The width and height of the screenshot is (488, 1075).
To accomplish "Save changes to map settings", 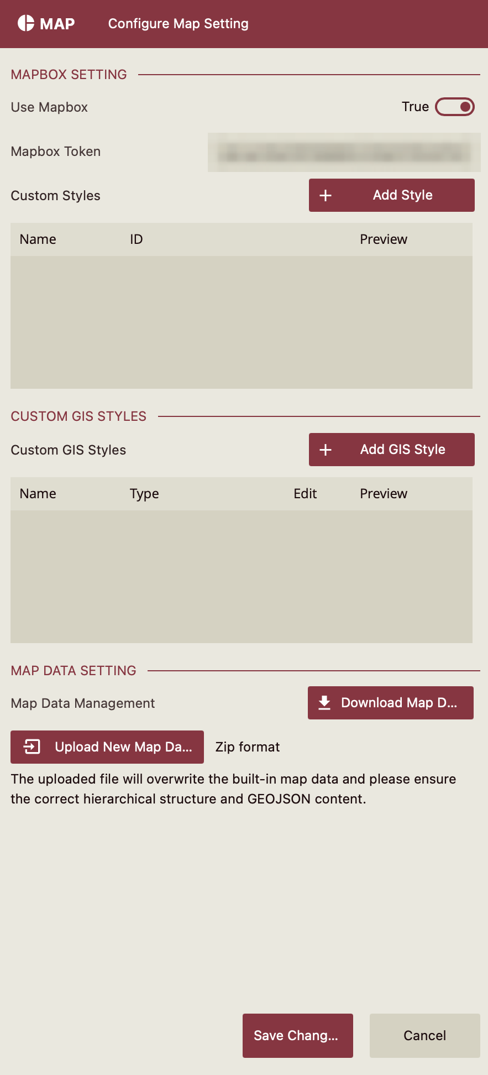I will [x=297, y=1036].
